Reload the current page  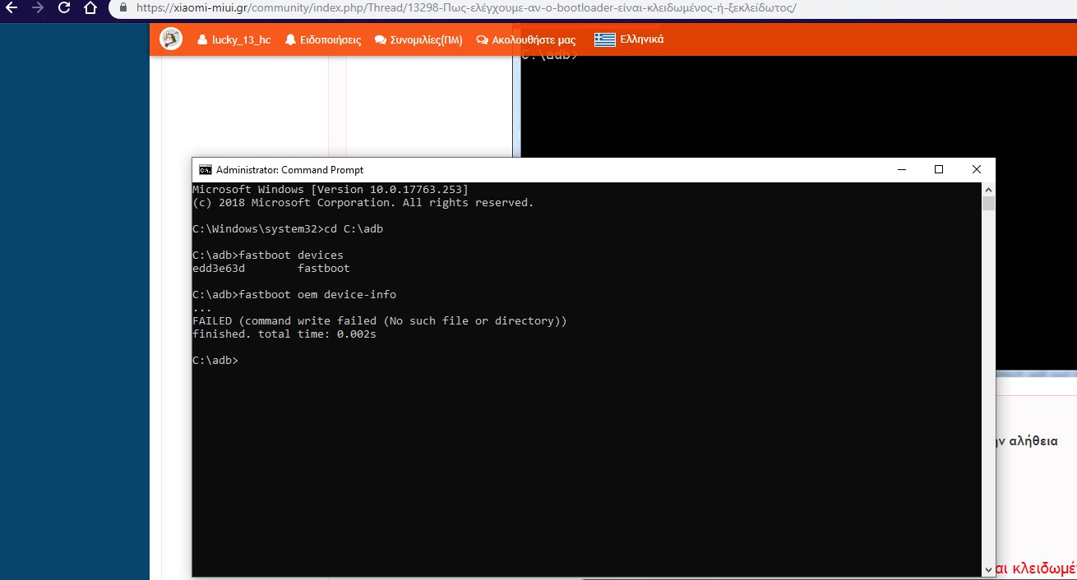pyautogui.click(x=64, y=8)
